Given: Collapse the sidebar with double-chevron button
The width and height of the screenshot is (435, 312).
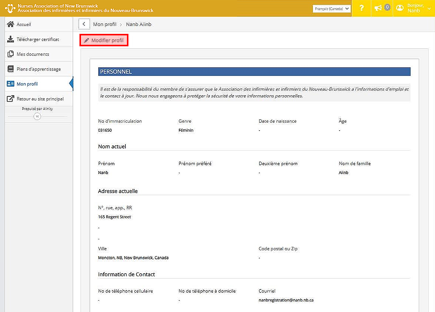Looking at the screenshot, I should (x=37, y=117).
